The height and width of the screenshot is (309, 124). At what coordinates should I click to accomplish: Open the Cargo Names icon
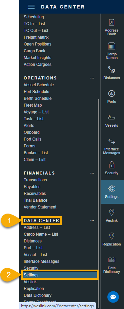(x=111, y=46)
